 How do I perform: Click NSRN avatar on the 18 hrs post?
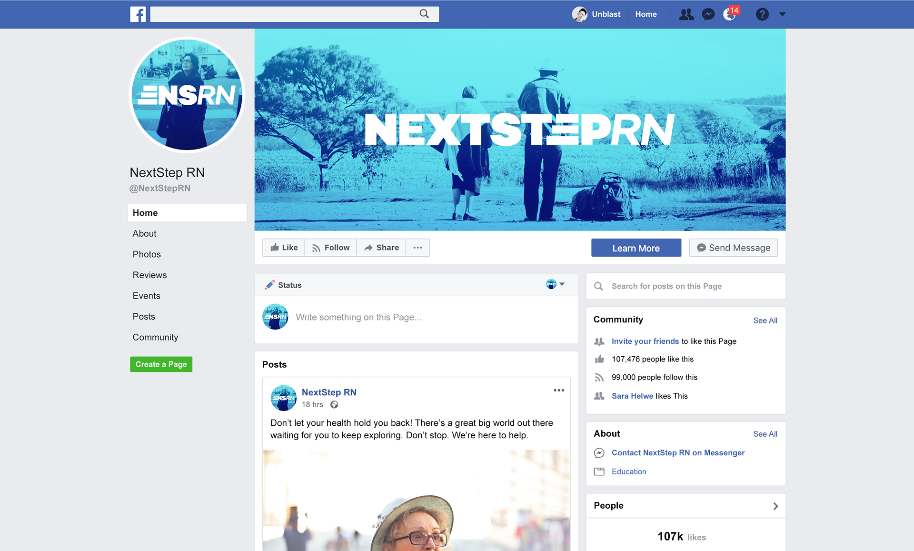click(x=284, y=398)
